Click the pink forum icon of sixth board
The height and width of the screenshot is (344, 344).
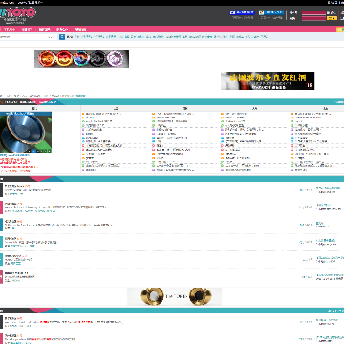click(x=1, y=277)
